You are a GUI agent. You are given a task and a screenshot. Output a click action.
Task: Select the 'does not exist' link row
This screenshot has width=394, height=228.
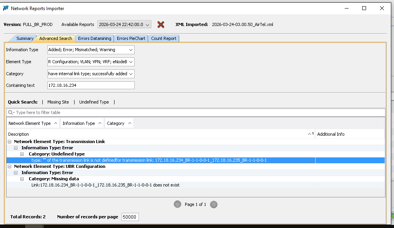coord(106,185)
